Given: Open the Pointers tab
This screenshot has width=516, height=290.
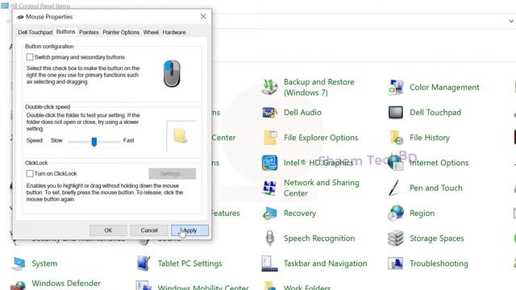Looking at the screenshot, I should coord(89,32).
